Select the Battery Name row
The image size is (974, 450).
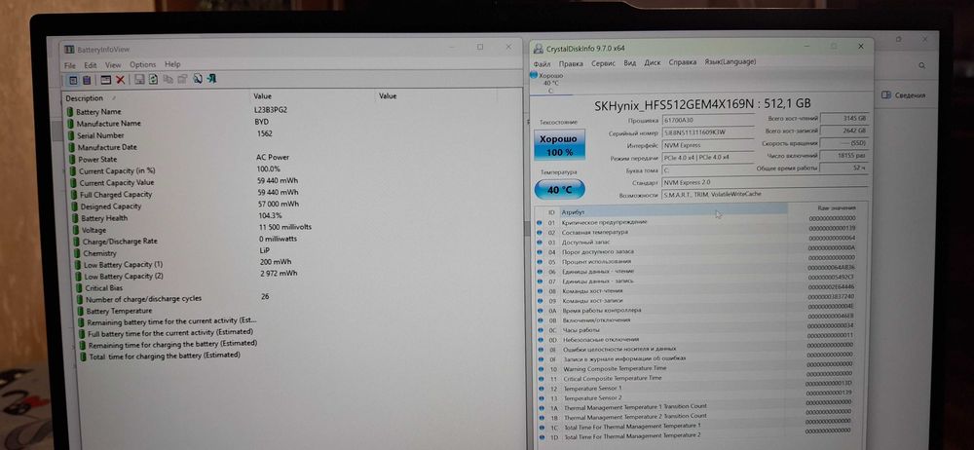click(292, 111)
